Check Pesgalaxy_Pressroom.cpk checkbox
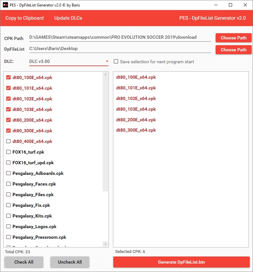253x272 pixels. click(x=8, y=237)
